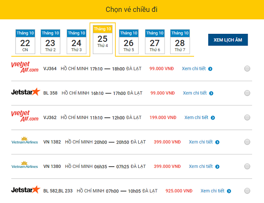Click the XEM LỊCH ÂM button
The width and height of the screenshot is (264, 203).
coord(228,40)
